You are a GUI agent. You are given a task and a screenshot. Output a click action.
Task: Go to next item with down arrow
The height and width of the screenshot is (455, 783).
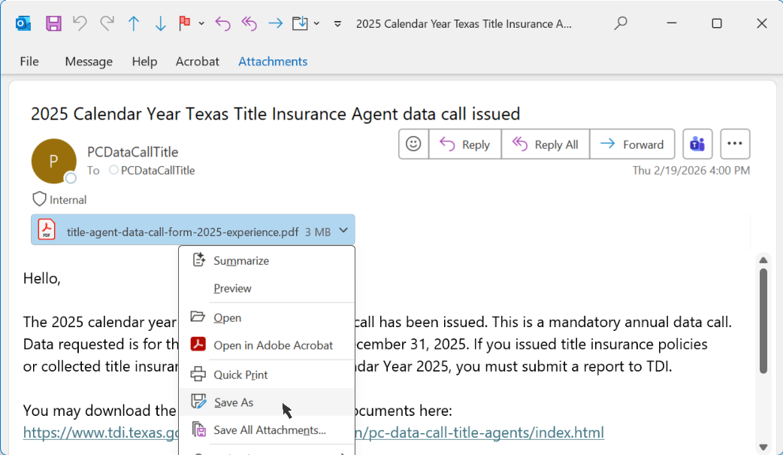(x=160, y=23)
